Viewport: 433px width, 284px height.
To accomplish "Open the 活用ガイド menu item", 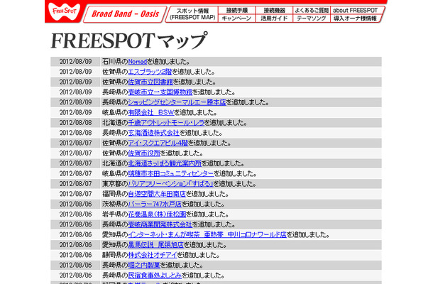I will [x=274, y=18].
